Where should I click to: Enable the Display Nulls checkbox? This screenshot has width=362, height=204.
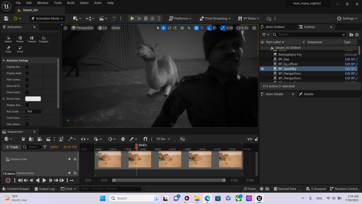click(27, 73)
